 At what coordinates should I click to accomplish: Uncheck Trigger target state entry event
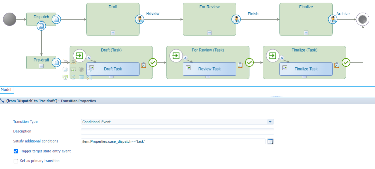(x=16, y=151)
